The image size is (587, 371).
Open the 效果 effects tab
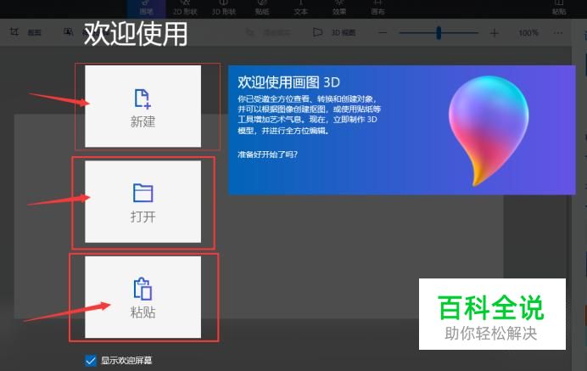339,8
